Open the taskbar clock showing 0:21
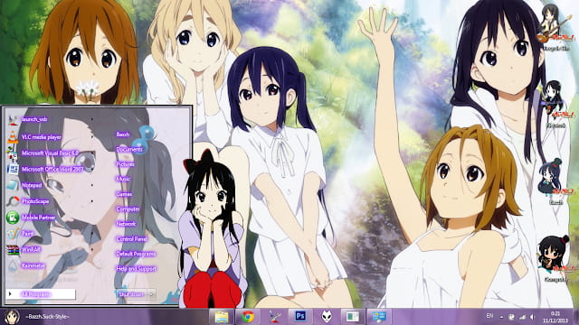579x325 pixels. (555, 317)
